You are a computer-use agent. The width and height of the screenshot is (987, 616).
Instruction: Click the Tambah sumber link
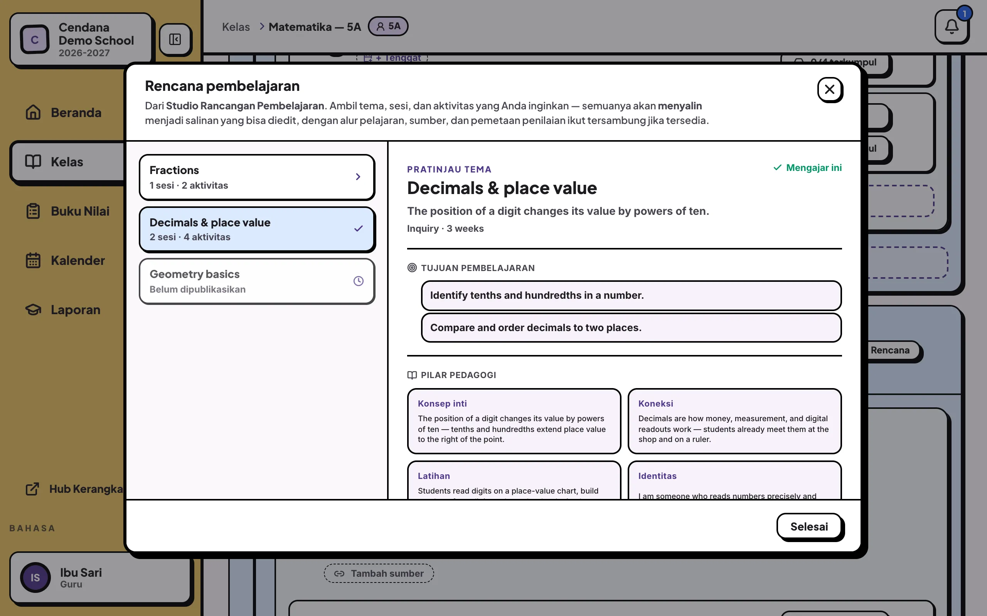379,573
